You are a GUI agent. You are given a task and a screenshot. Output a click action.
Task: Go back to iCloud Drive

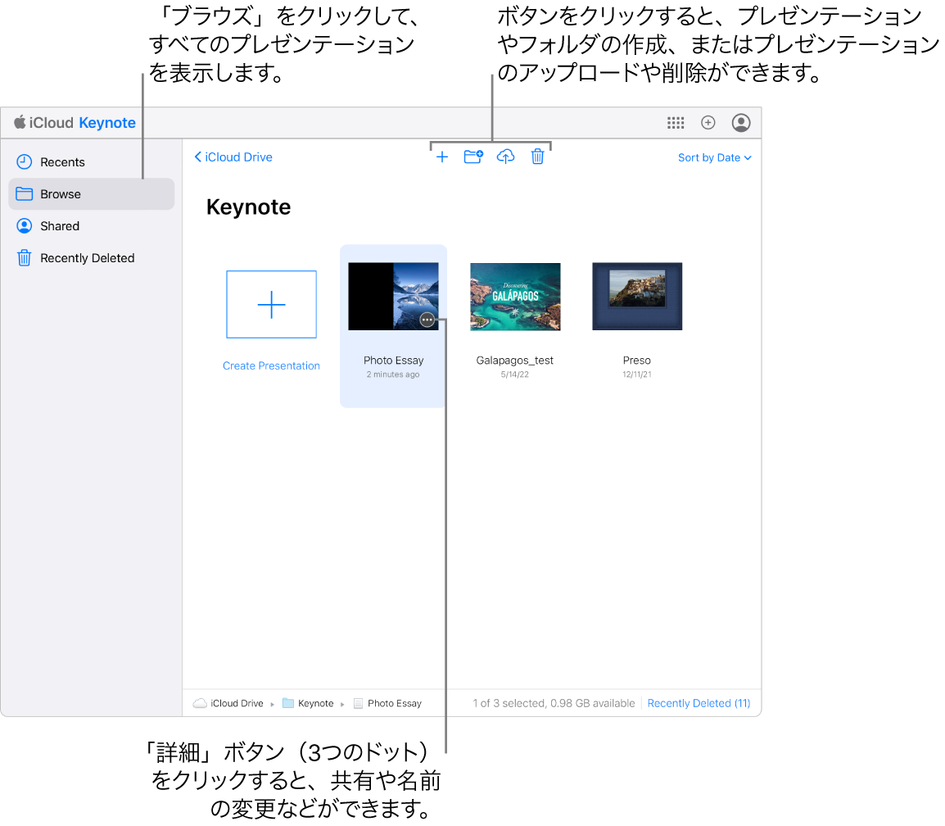click(233, 157)
